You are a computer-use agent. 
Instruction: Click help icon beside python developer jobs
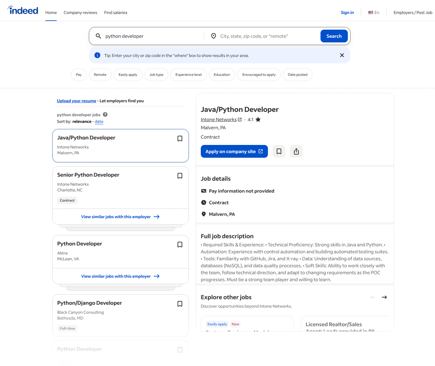(105, 115)
